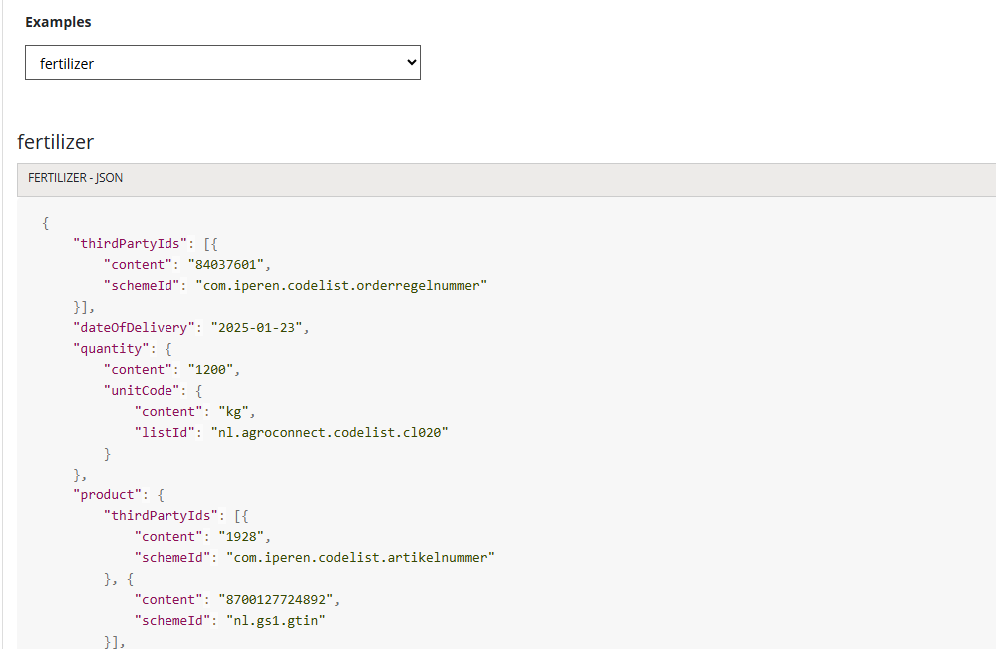
Task: Click the quantity value "1200"
Action: click(213, 370)
